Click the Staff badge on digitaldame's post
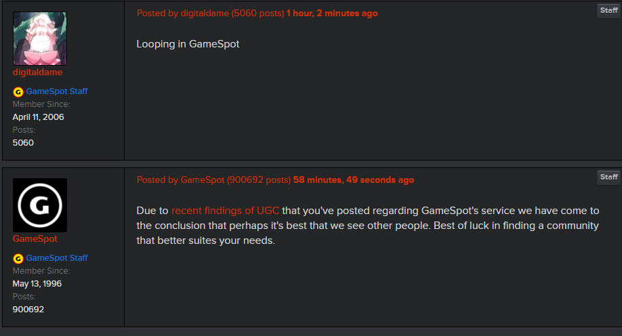 click(x=608, y=11)
